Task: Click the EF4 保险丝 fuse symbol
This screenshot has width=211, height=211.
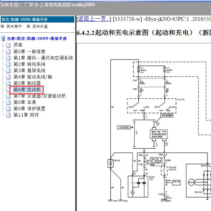Action: (138, 69)
